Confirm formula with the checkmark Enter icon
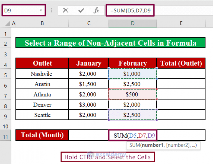 coord(81,10)
